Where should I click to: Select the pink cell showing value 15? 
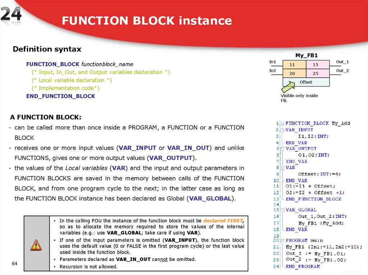click(316, 65)
